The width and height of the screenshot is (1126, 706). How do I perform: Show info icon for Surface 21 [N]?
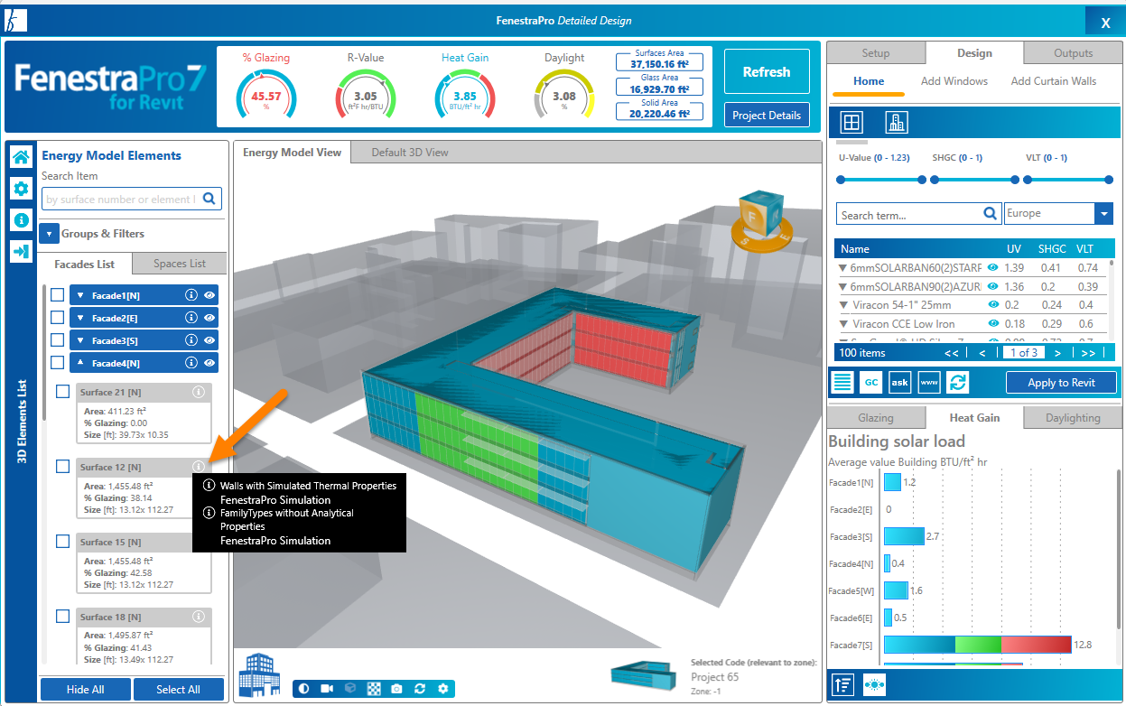click(x=199, y=392)
